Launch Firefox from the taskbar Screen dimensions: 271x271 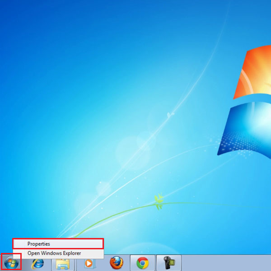(x=117, y=263)
